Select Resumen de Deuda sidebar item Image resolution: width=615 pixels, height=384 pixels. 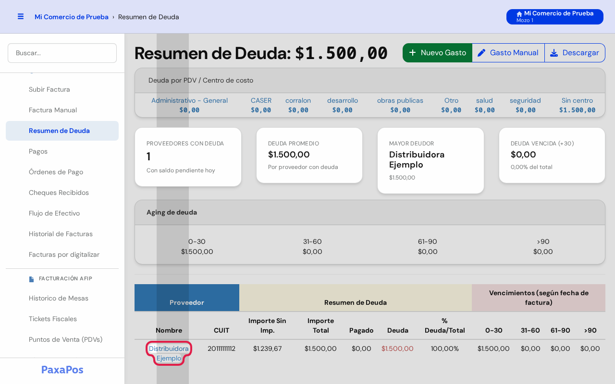[x=62, y=131]
